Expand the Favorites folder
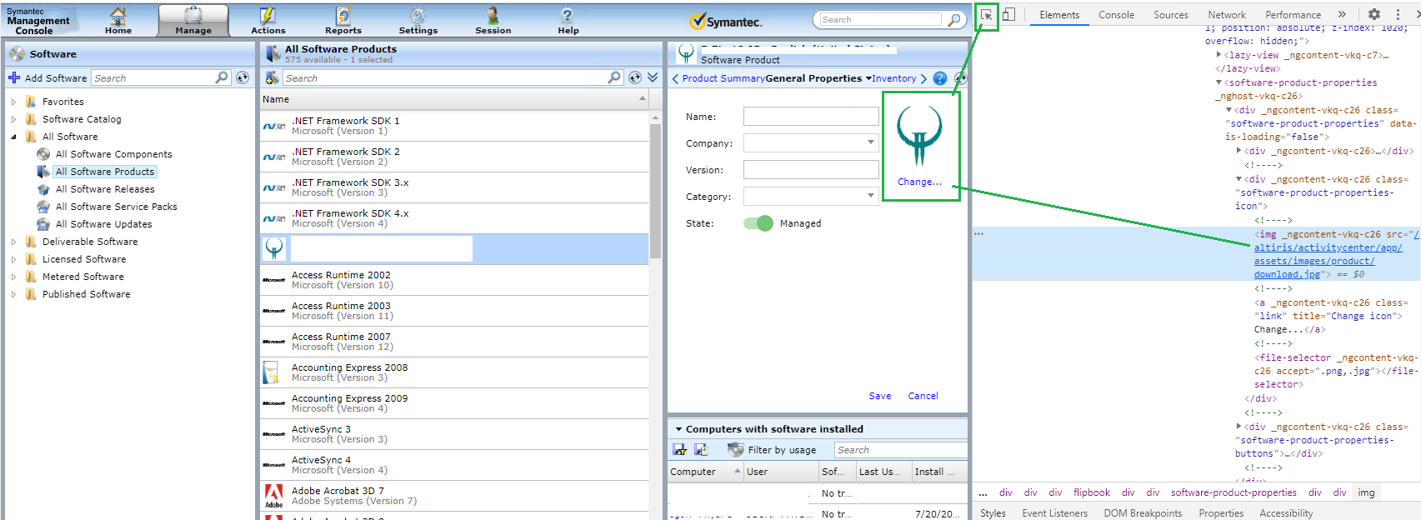Viewport: 1421px width, 520px height. click(13, 102)
